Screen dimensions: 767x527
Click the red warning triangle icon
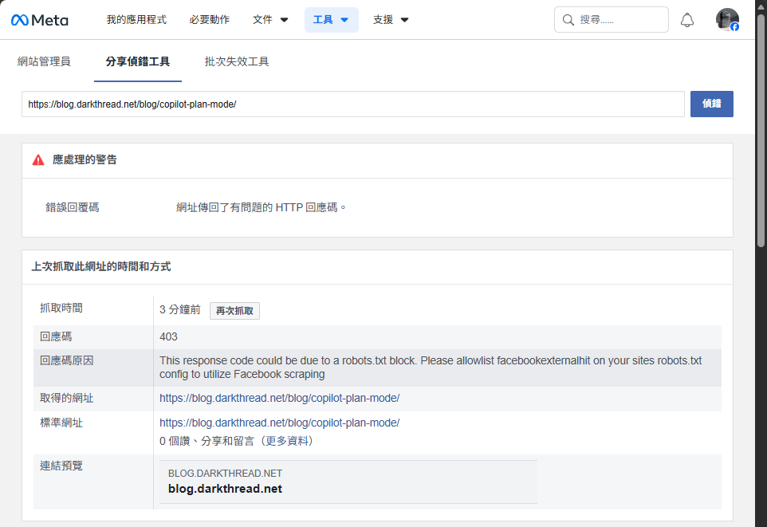click(38, 160)
